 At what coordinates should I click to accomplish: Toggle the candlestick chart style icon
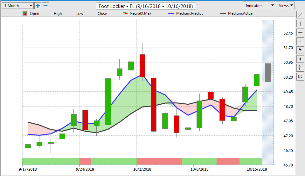[x=300, y=59]
